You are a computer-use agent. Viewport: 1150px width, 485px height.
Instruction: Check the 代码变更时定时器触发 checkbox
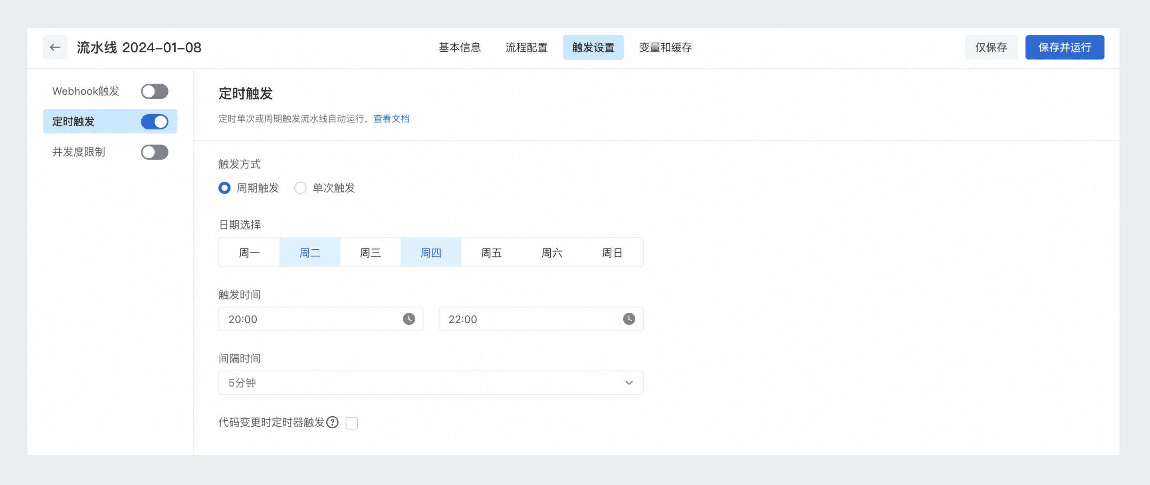[x=352, y=423]
